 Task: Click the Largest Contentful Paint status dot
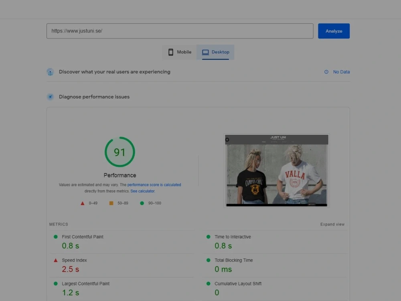coord(55,284)
